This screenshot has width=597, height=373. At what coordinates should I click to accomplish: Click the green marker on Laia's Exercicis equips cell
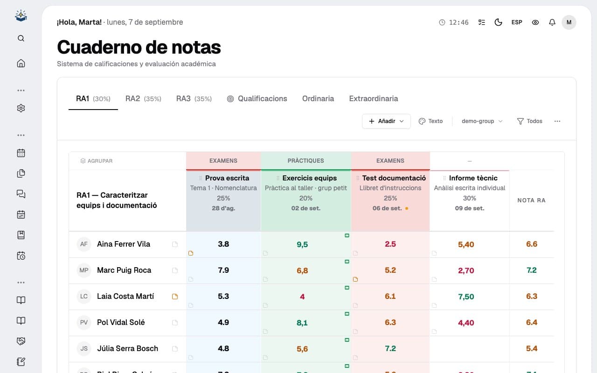click(347, 288)
